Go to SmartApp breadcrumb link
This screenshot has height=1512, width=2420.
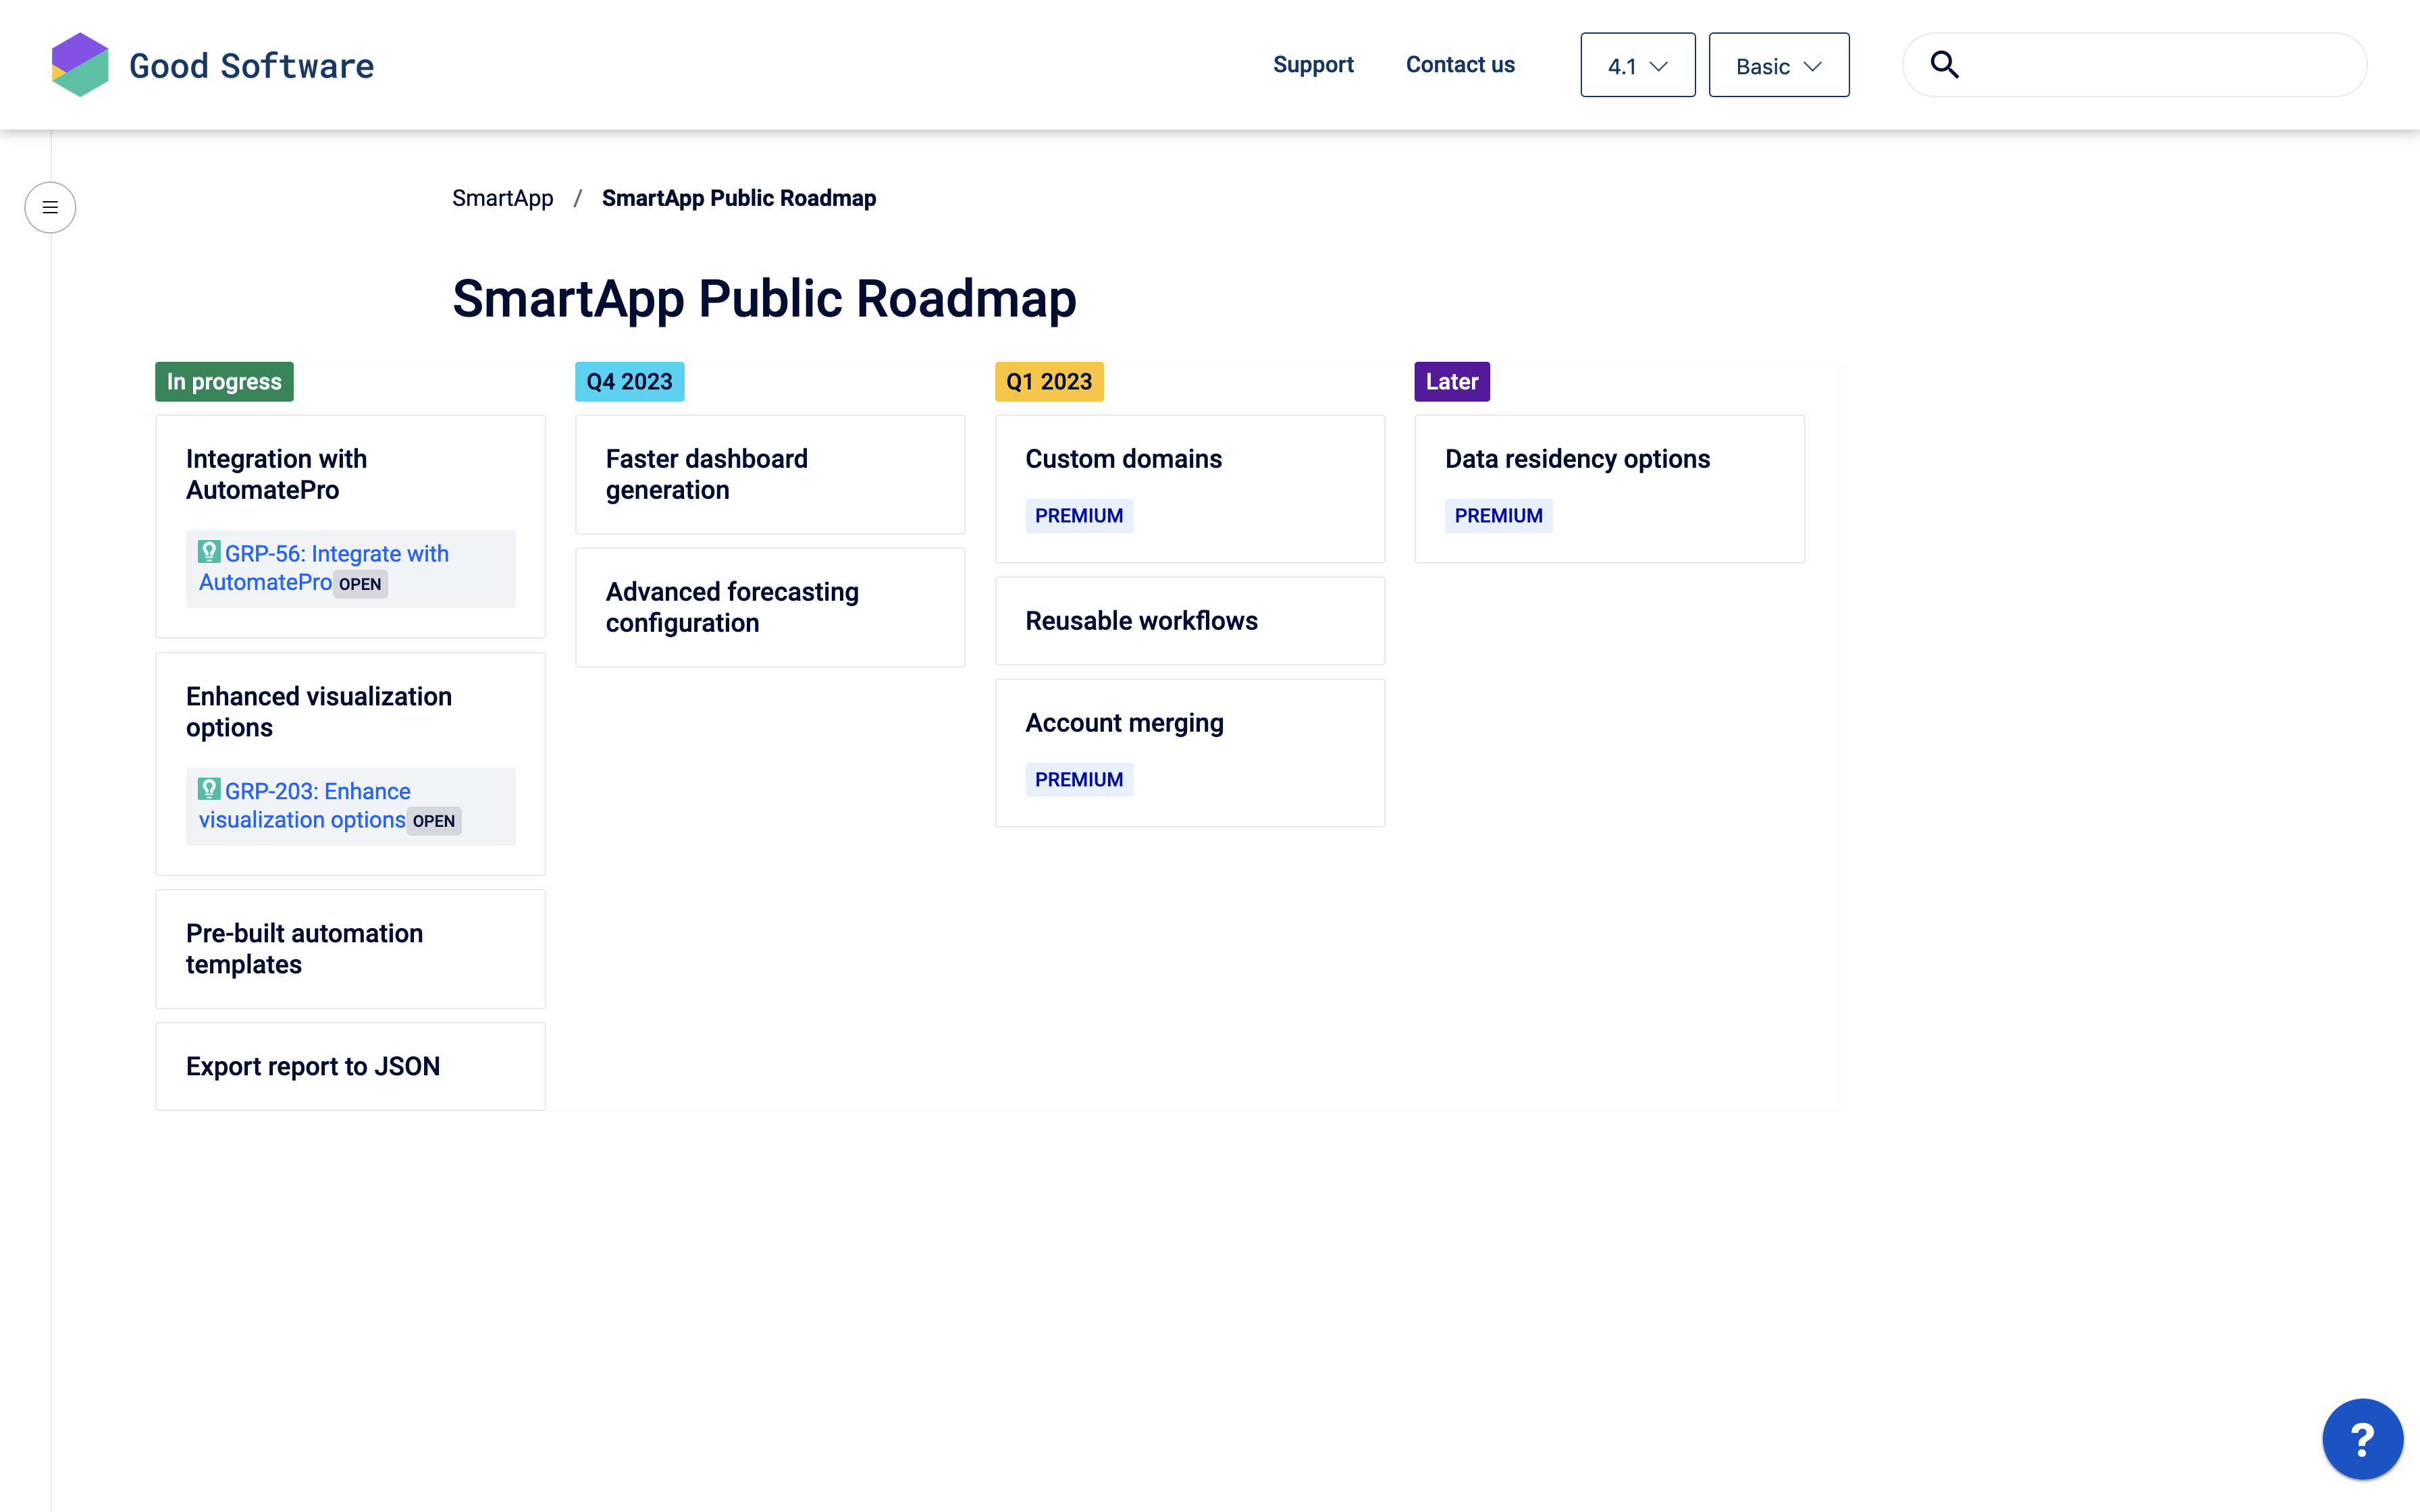click(502, 198)
